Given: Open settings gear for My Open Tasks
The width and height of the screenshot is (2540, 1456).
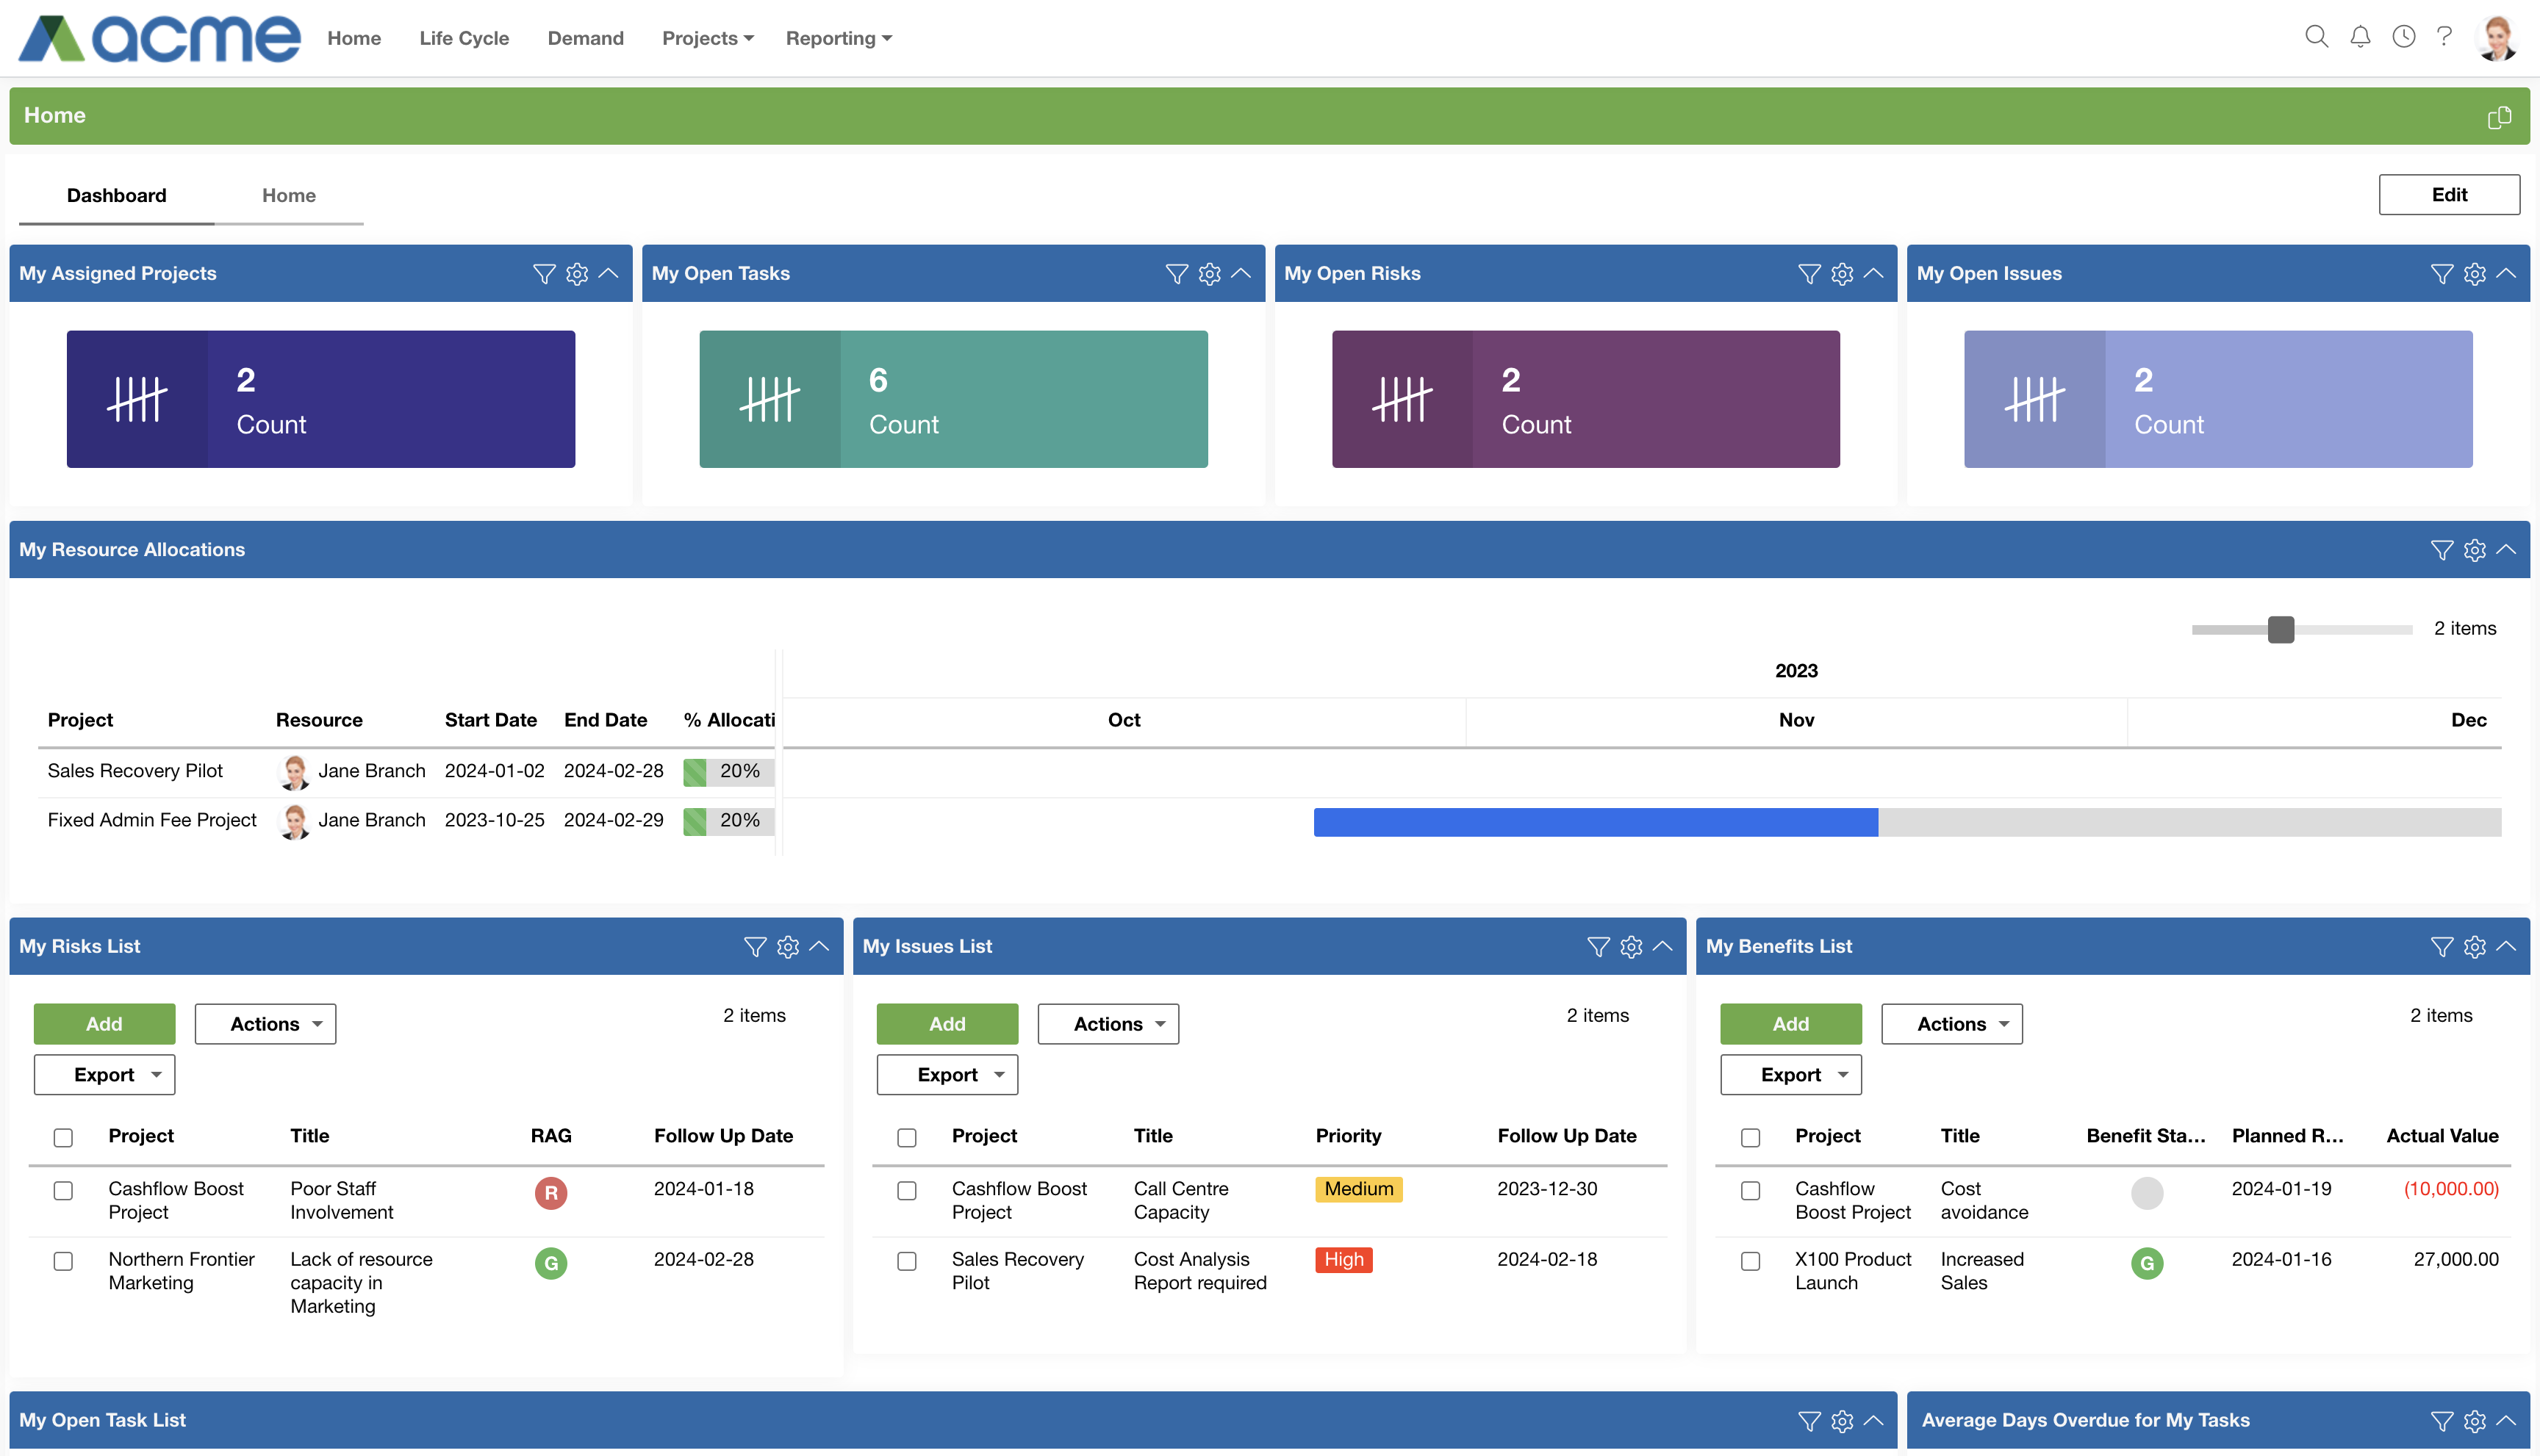Looking at the screenshot, I should pos(1210,274).
